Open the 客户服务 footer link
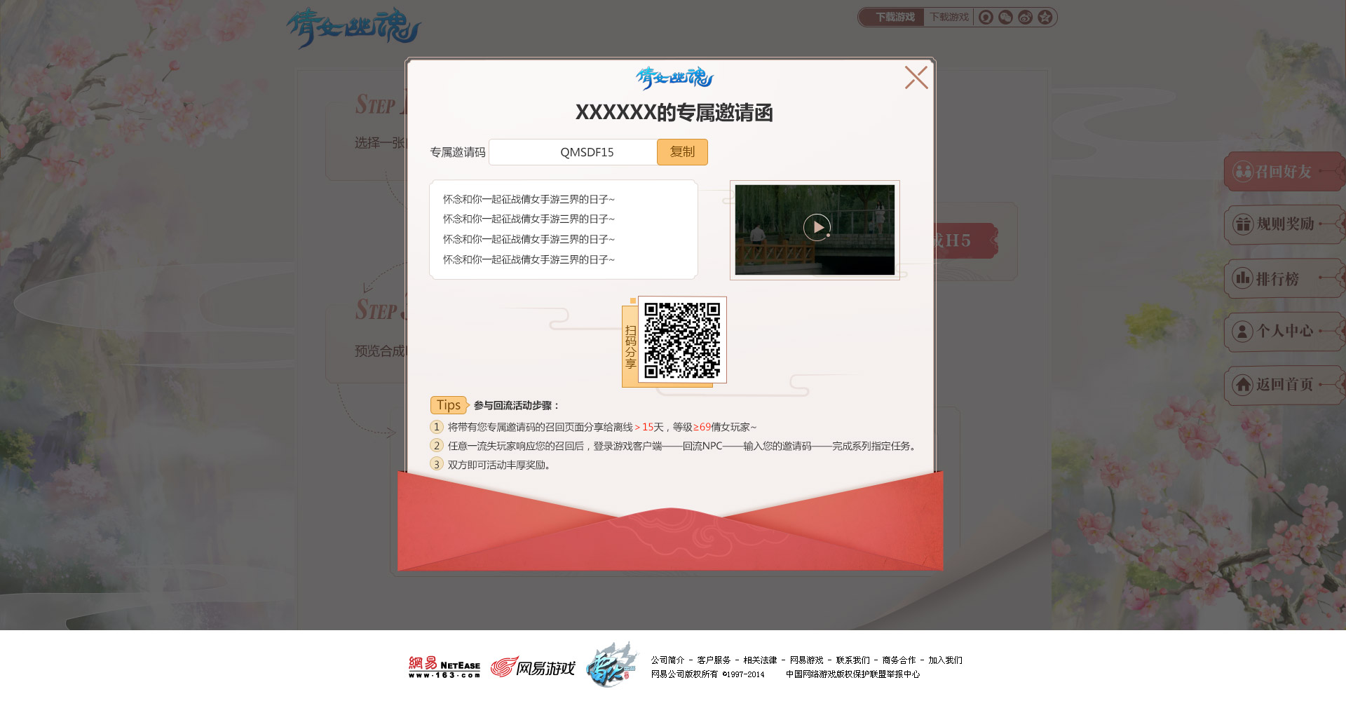 pos(714,660)
